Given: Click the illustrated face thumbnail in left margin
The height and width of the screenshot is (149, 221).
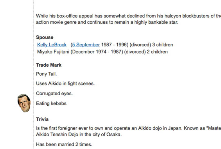Looking at the screenshot, I should point(24,103).
